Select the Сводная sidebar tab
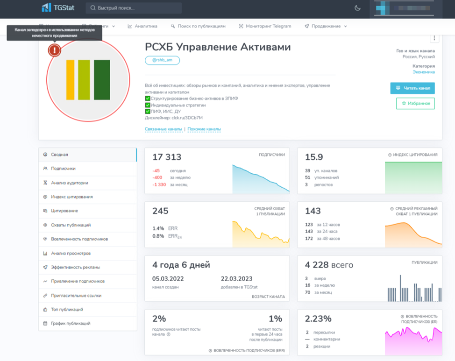This screenshot has width=455, height=361. (x=87, y=155)
